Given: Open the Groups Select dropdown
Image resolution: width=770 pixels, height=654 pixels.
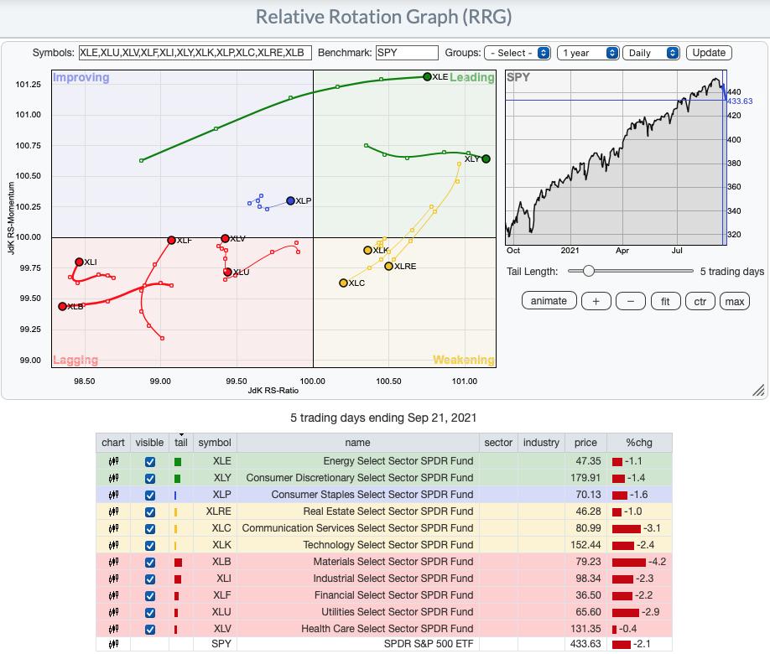Looking at the screenshot, I should 518,53.
